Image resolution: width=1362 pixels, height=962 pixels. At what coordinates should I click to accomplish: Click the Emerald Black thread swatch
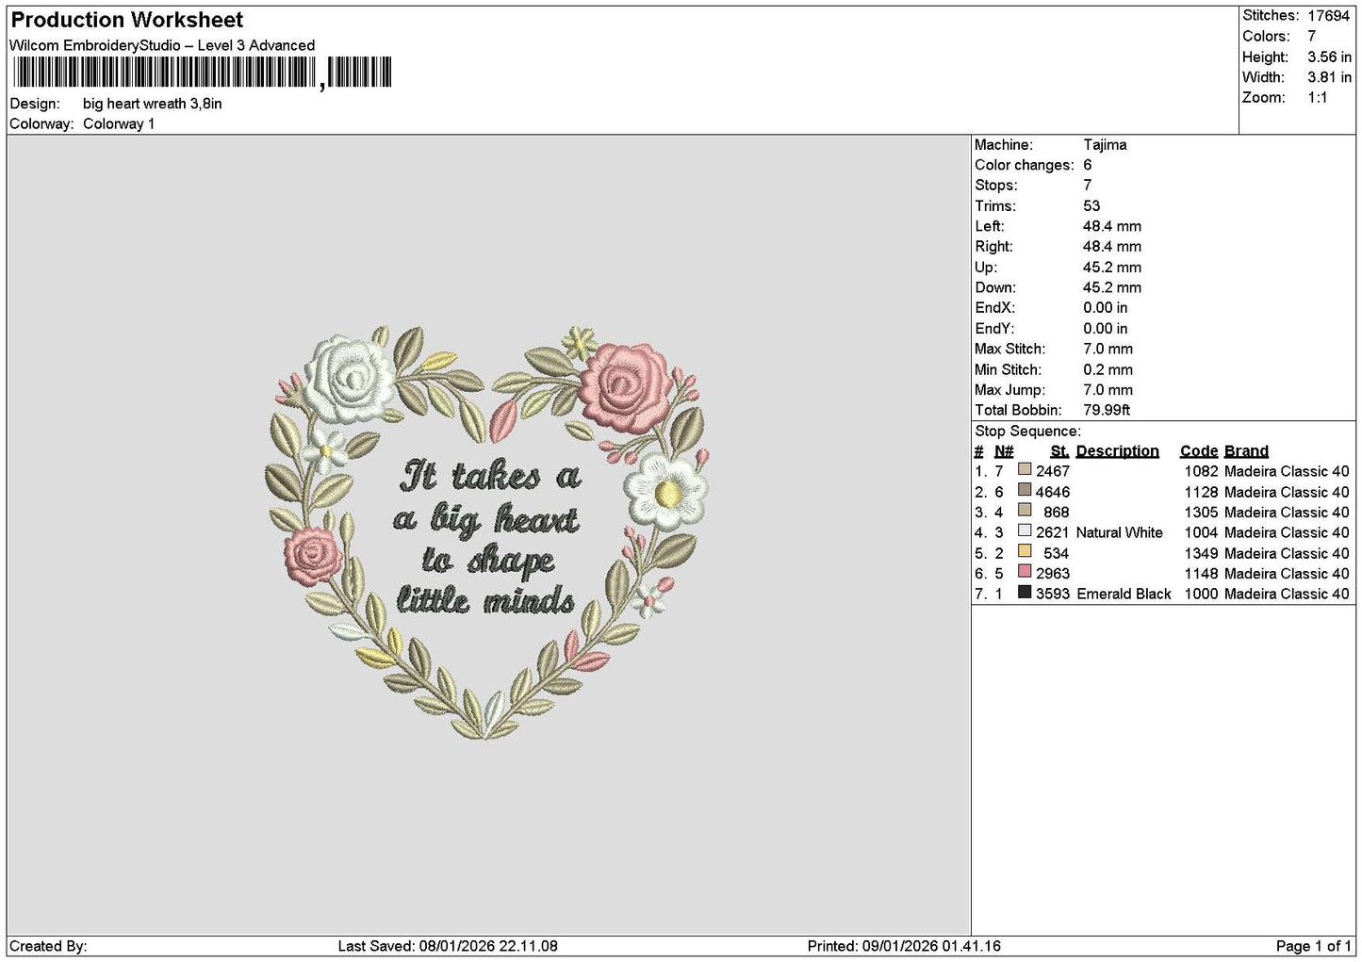[1025, 592]
